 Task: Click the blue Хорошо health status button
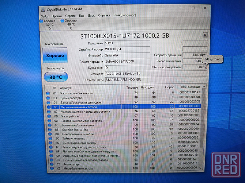click(55, 55)
